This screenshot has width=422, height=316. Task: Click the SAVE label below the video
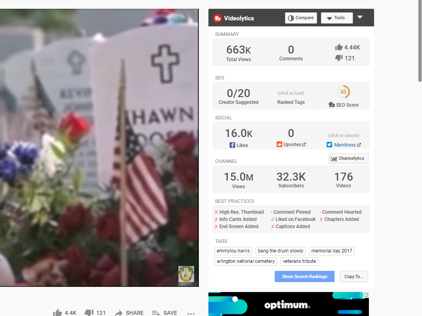[x=170, y=313]
